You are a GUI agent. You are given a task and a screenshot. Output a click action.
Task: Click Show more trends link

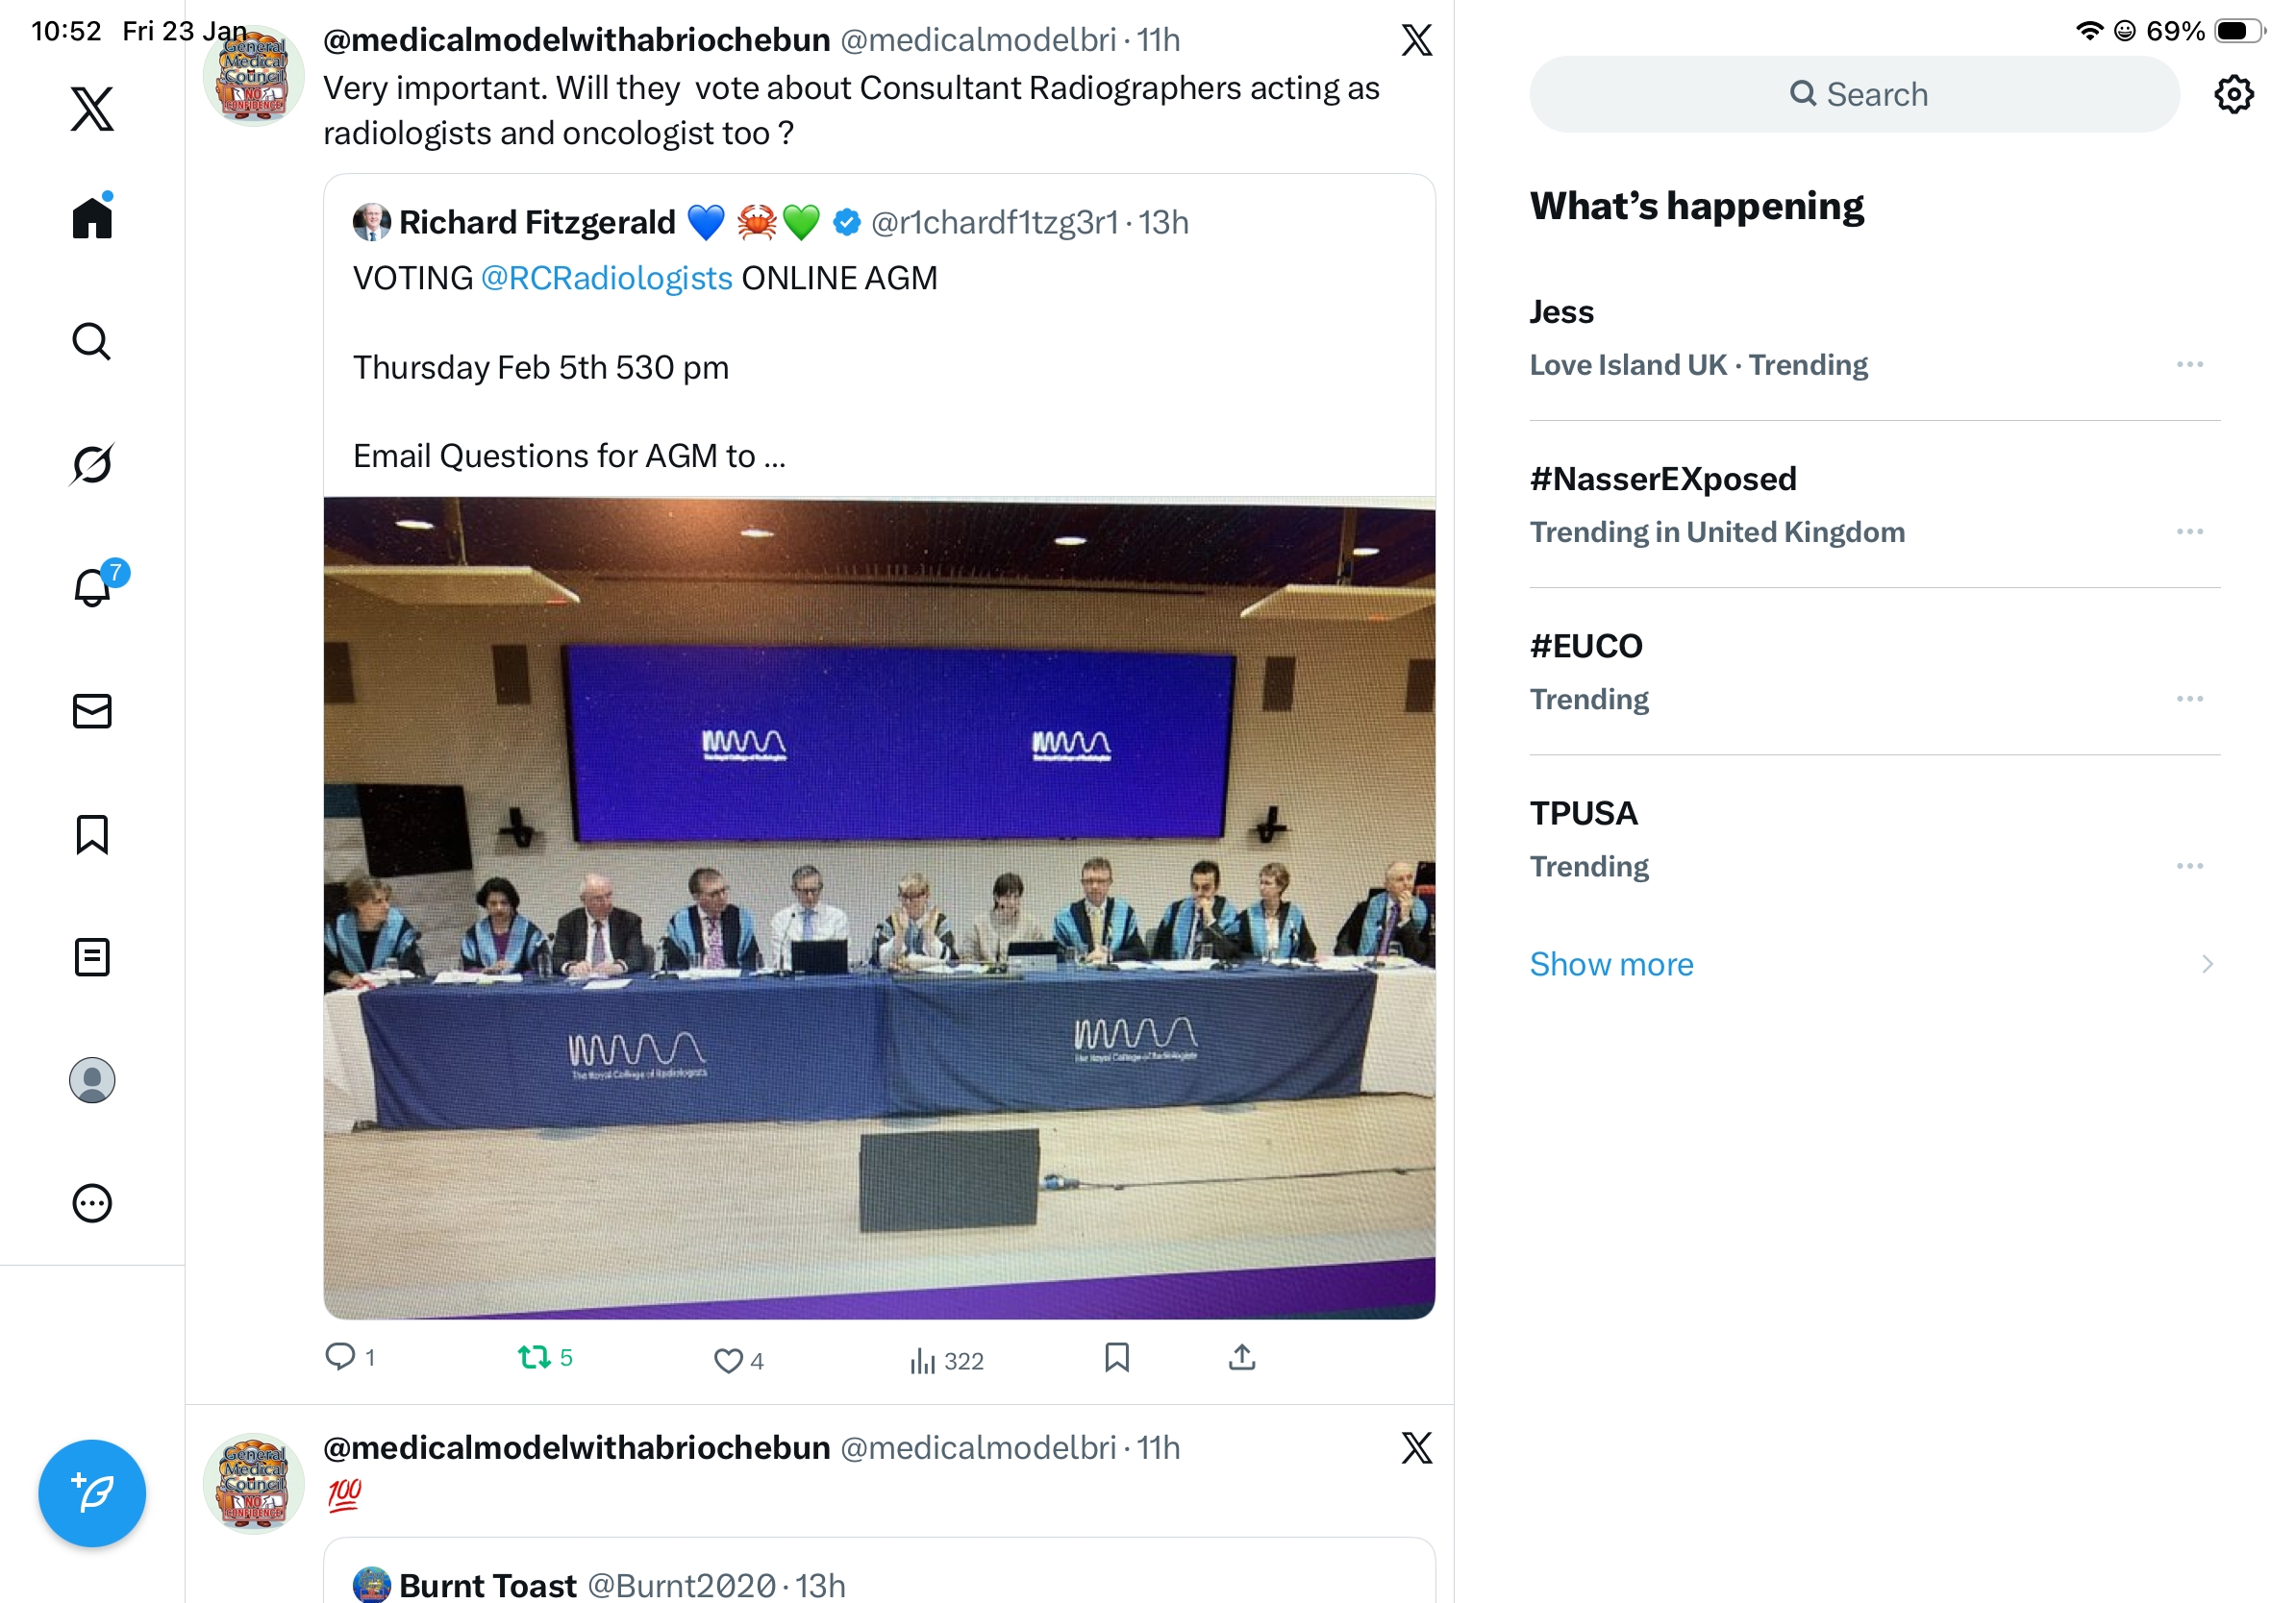pos(1611,965)
